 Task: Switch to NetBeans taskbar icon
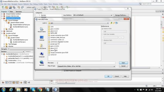[56, 90]
